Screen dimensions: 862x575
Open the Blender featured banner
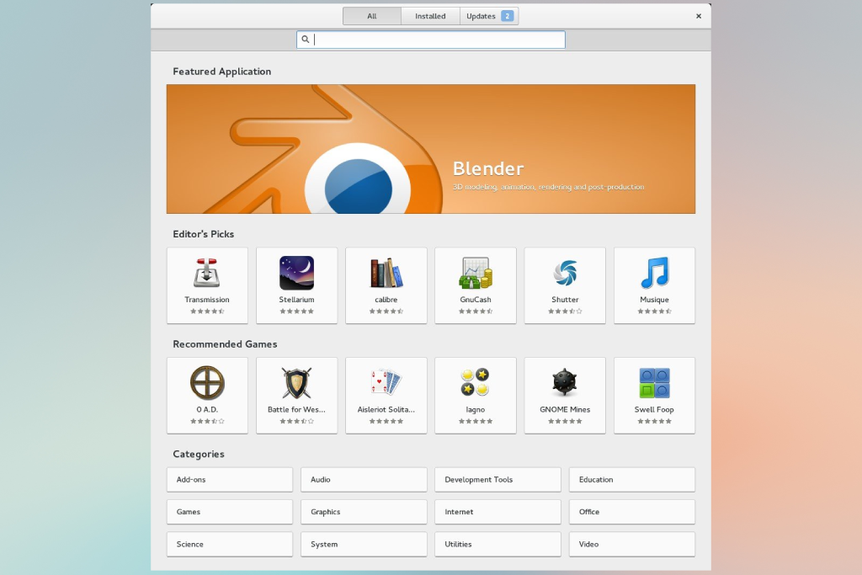click(x=431, y=149)
